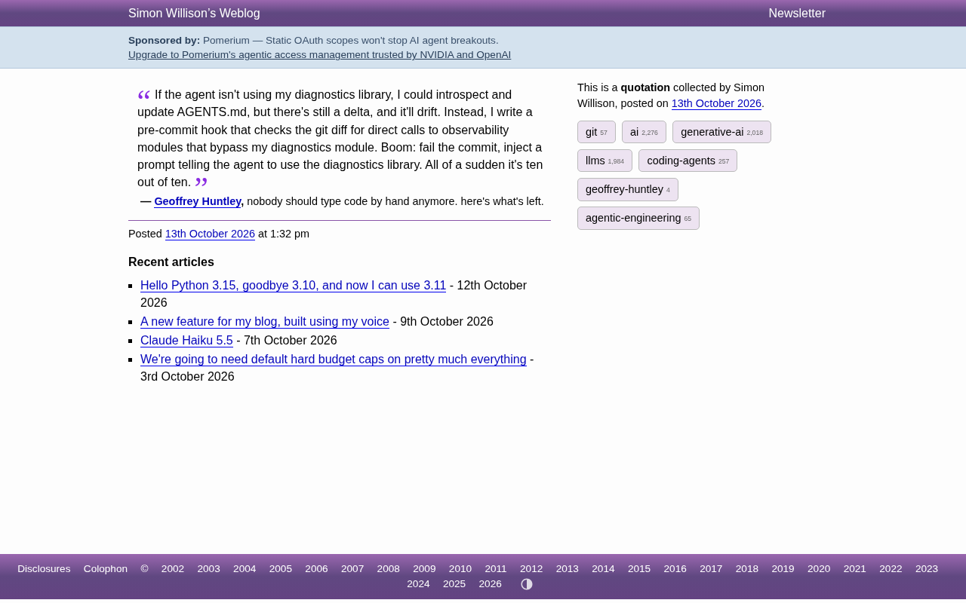Viewport: 966px width, 603px height.
Task: Go to the 2025 archive
Action: tap(454, 584)
